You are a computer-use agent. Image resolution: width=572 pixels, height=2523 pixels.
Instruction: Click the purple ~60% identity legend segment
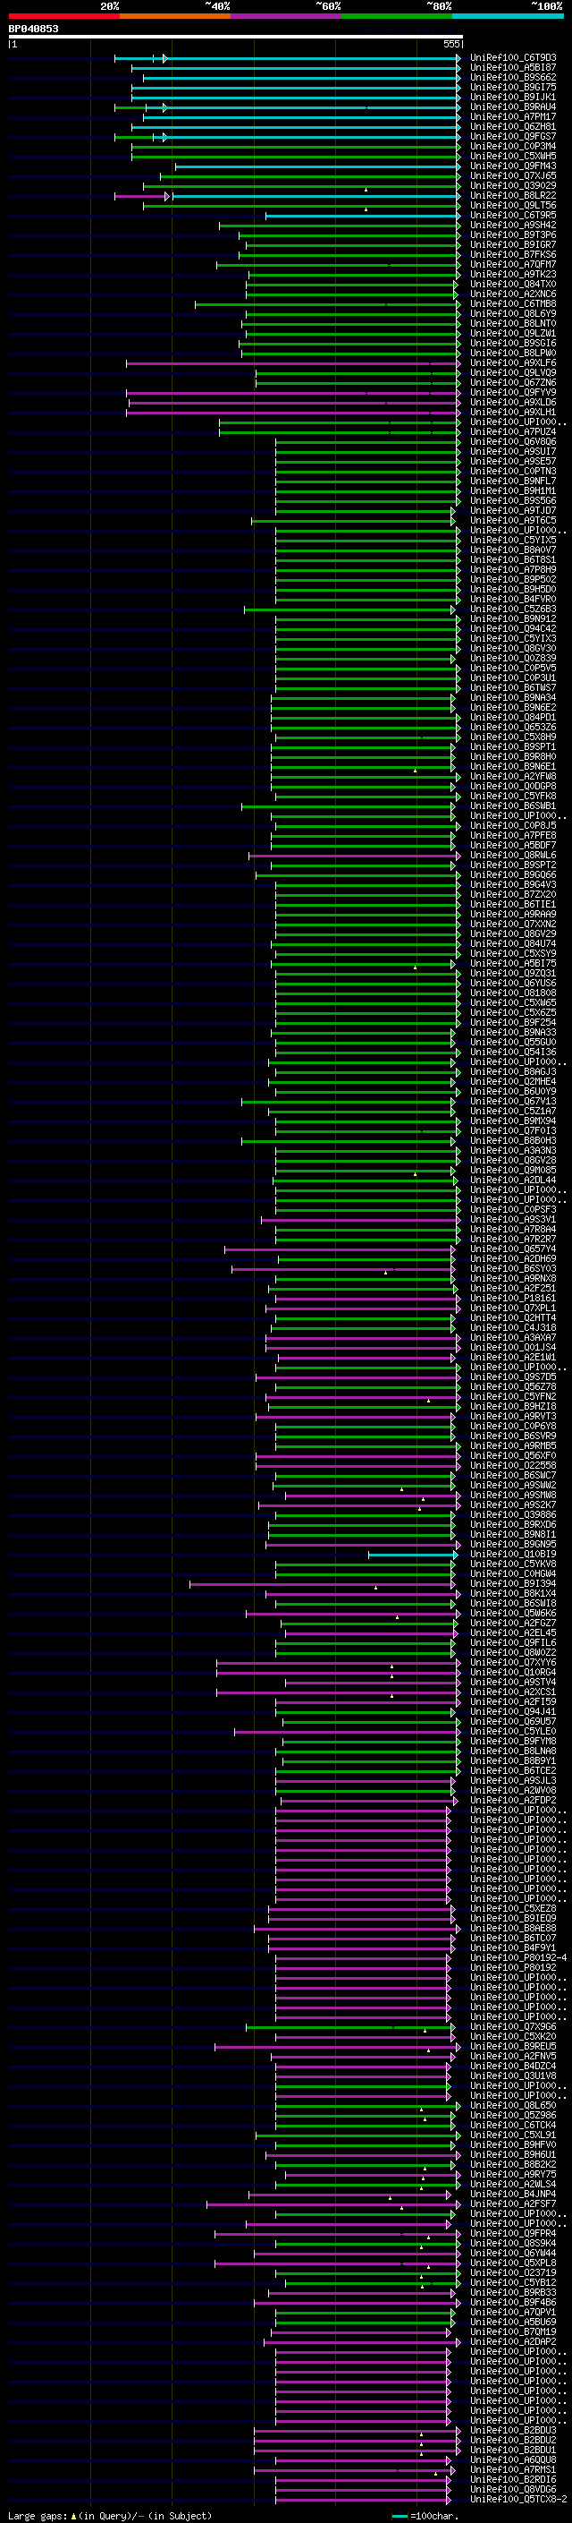pos(287,16)
